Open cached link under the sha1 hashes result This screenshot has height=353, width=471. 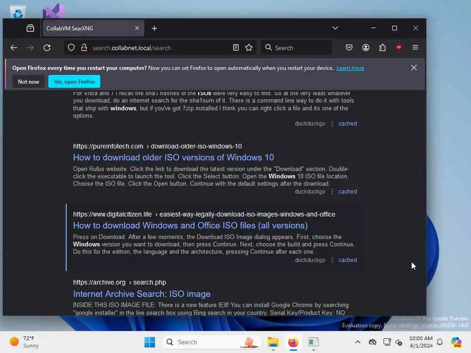[x=348, y=123]
